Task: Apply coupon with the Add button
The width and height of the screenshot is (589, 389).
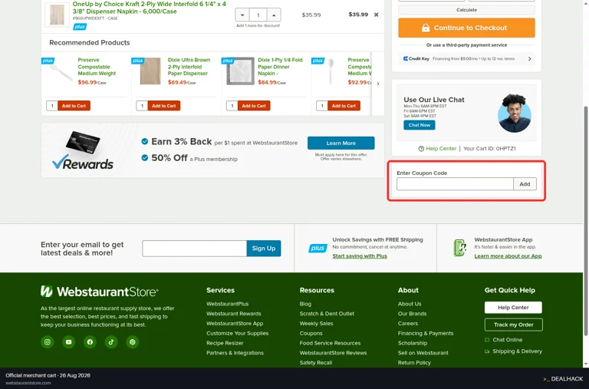Action: coord(525,184)
